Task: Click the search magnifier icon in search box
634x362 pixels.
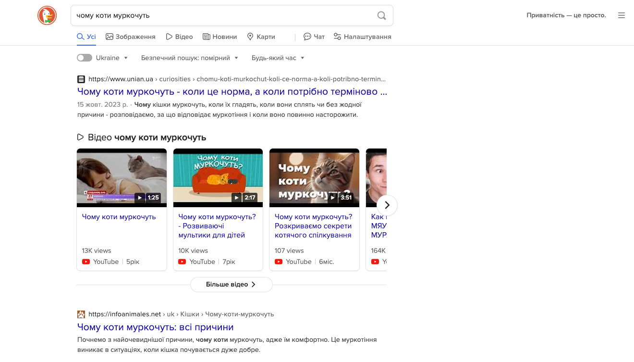Action: tap(381, 15)
